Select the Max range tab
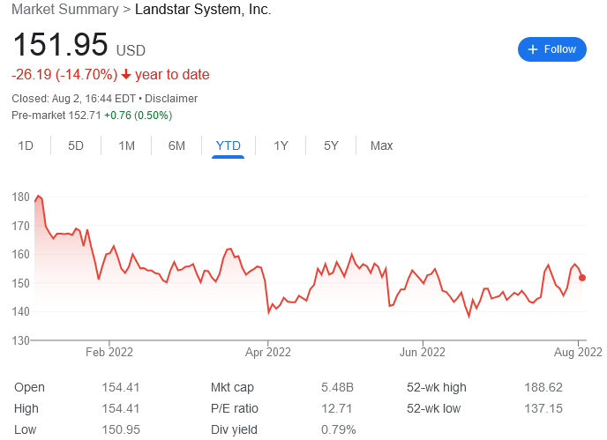 tap(381, 145)
